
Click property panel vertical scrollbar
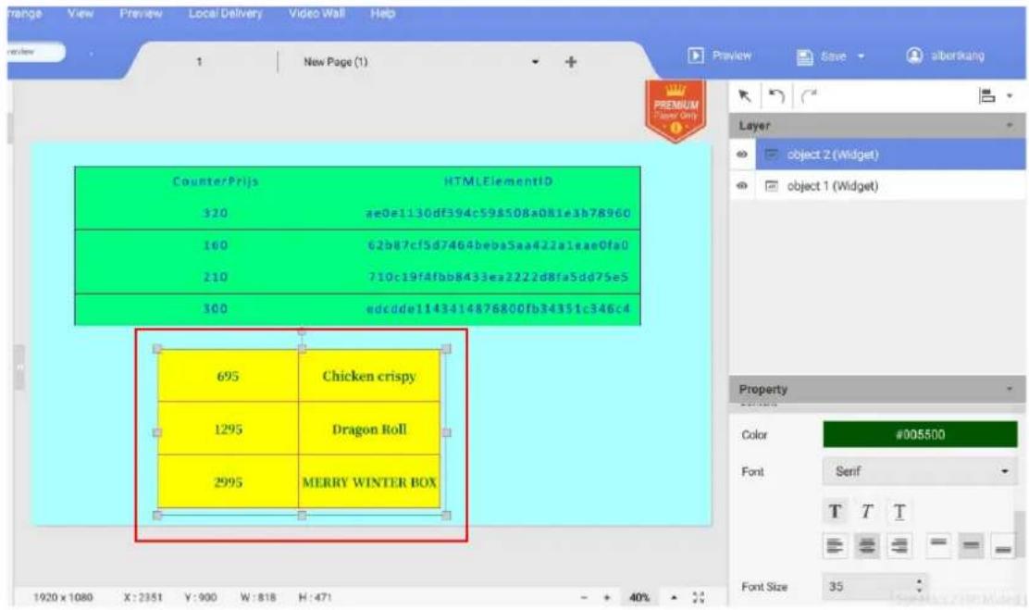pyautogui.click(x=1020, y=532)
